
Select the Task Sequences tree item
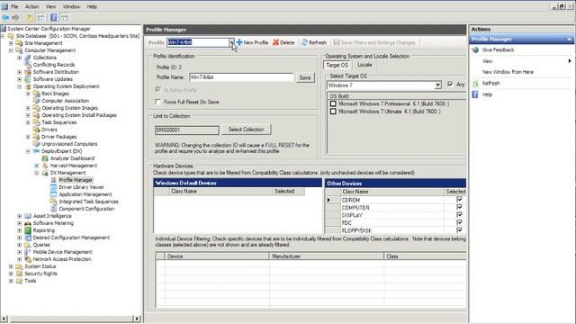pyautogui.click(x=59, y=122)
